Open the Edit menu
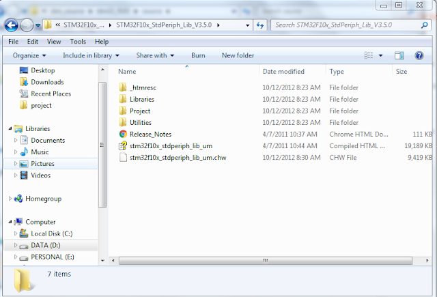The height and width of the screenshot is (297, 437). (32, 42)
